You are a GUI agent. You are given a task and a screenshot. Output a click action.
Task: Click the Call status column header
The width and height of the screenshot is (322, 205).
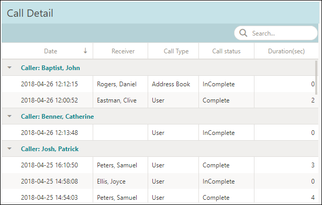[x=226, y=51]
